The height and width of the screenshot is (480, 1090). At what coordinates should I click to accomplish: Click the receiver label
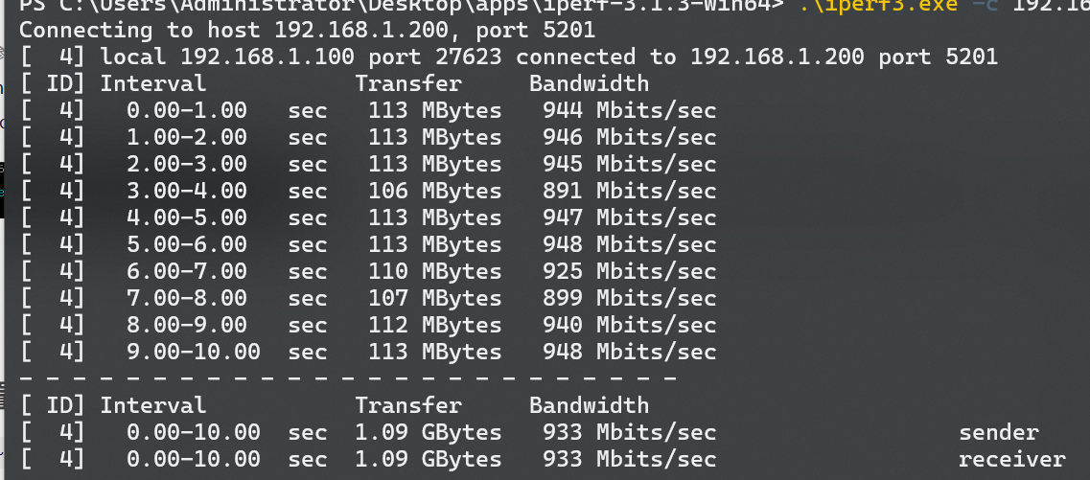[1012, 459]
